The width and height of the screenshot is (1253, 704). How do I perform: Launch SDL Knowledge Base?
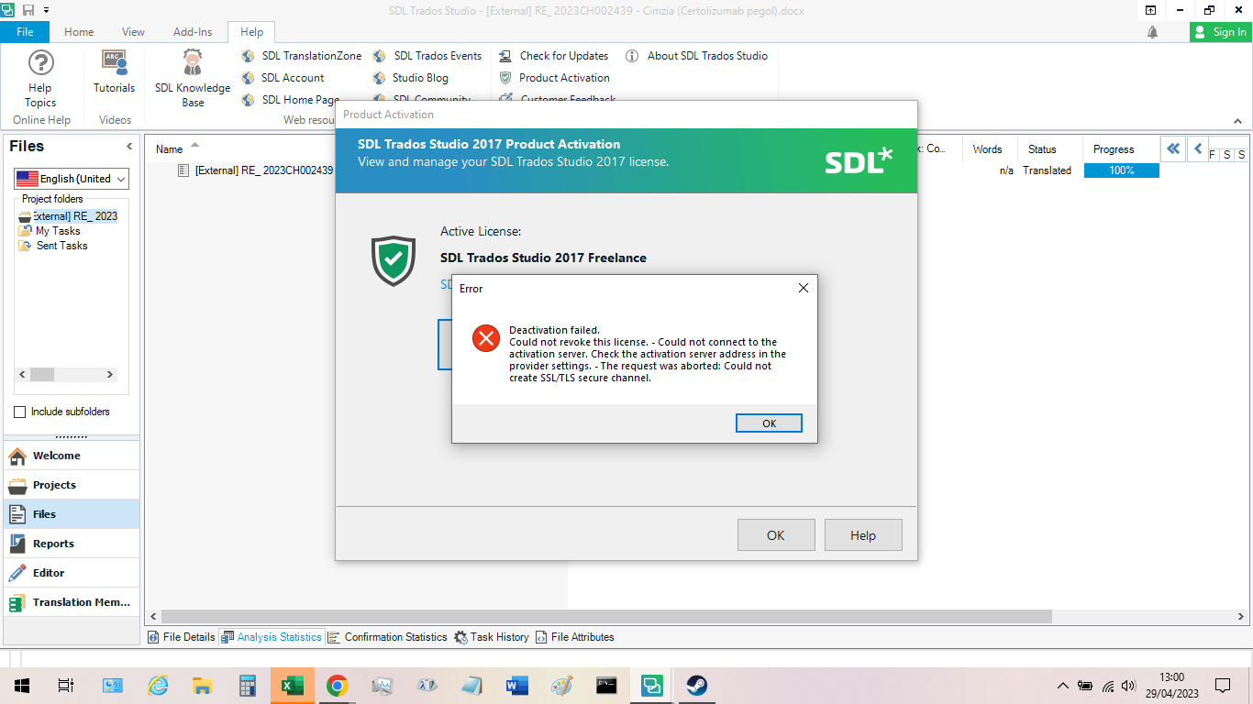tap(191, 82)
